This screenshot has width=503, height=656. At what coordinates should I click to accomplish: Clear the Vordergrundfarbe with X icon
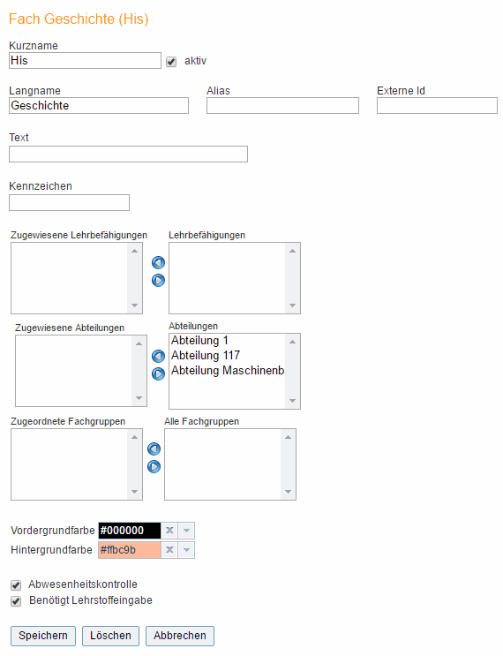coord(169,530)
